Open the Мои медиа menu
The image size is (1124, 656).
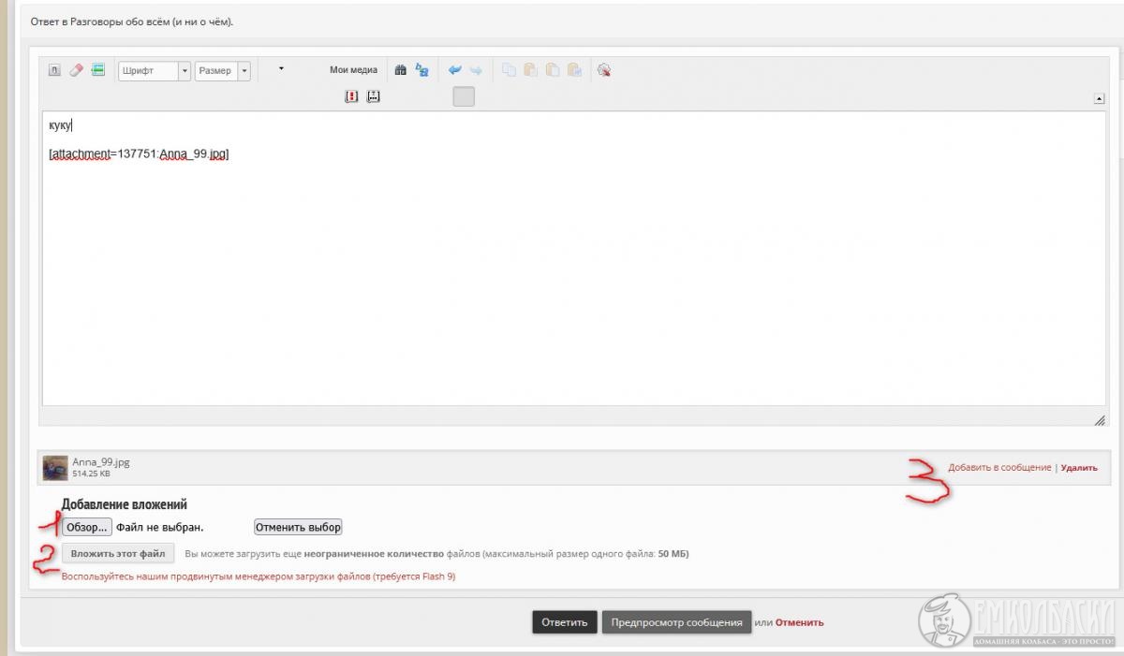point(353,70)
